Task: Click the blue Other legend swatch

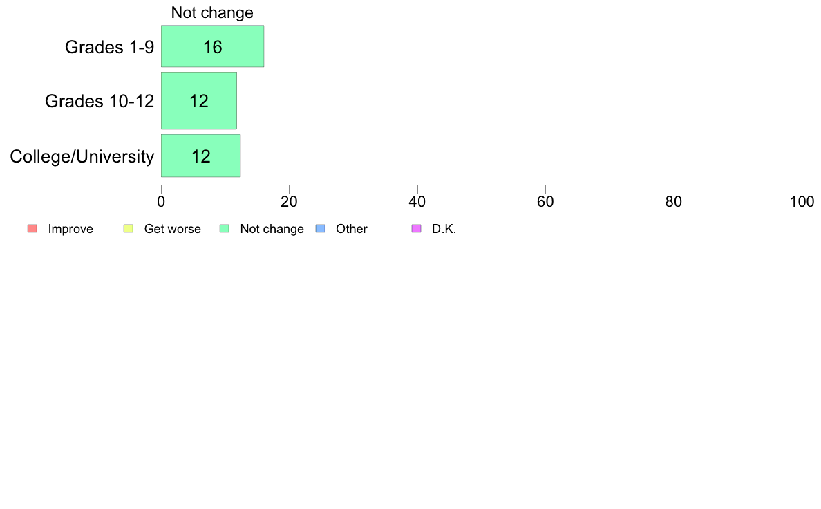Action: tap(321, 228)
